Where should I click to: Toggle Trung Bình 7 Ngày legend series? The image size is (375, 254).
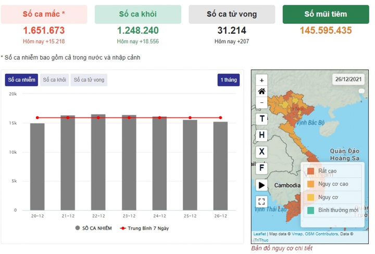[144, 228]
